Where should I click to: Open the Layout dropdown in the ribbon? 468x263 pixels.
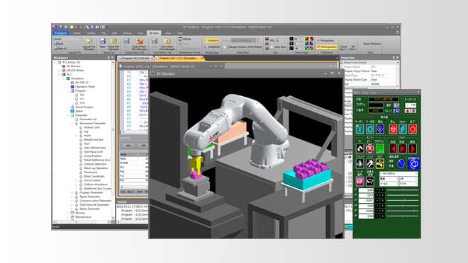(x=68, y=39)
